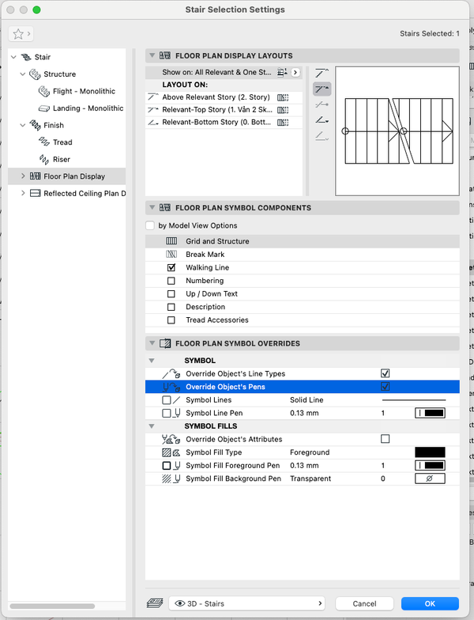Click the Override Object's Line Types icon
The height and width of the screenshot is (620, 474).
pos(171,373)
